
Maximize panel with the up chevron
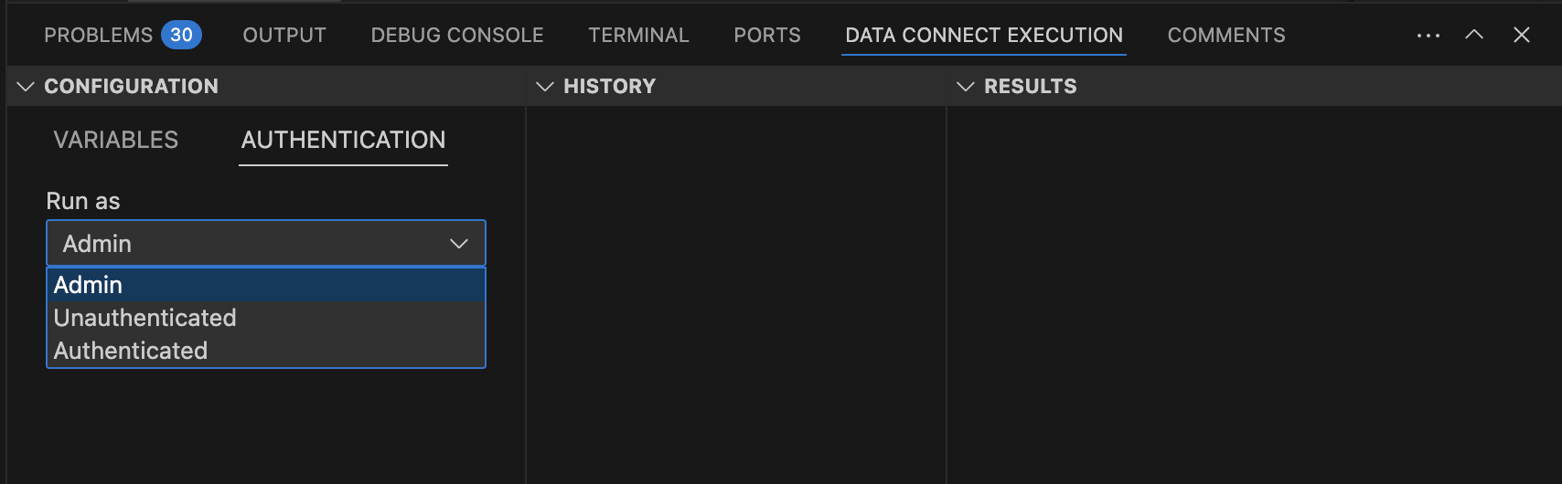1474,35
